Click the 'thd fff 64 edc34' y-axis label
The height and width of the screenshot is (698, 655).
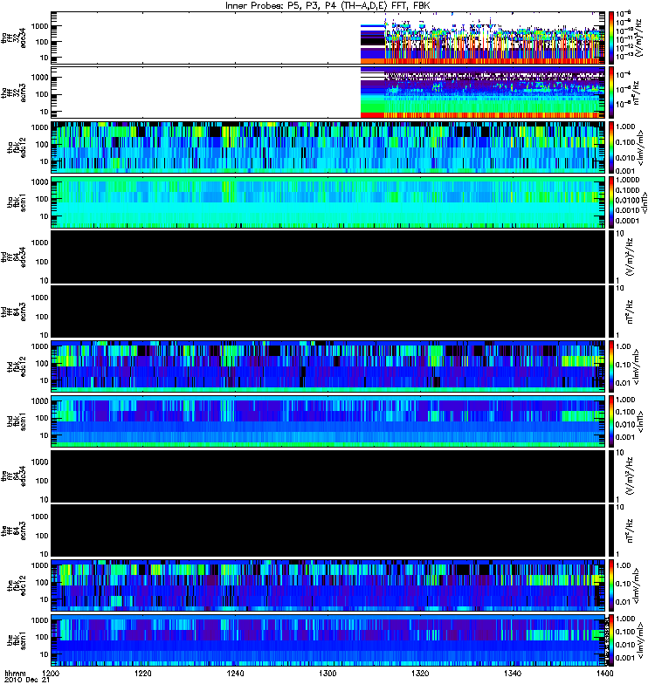(x=13, y=257)
